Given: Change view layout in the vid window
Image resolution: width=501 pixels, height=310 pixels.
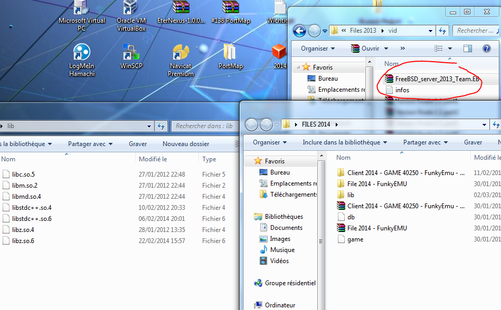Looking at the screenshot, I should [x=438, y=49].
